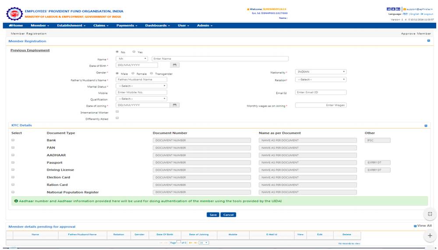Collapse the Member Registration panel
Viewport: 438px width, 250px height.
point(428,41)
